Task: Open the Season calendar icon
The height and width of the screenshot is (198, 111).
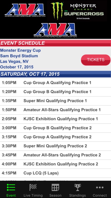Action: pos(55,187)
